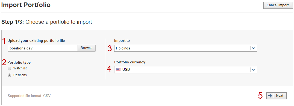Screen dimensions: 294x106
Task: Click the red number 5 marker
Action: [260, 96]
